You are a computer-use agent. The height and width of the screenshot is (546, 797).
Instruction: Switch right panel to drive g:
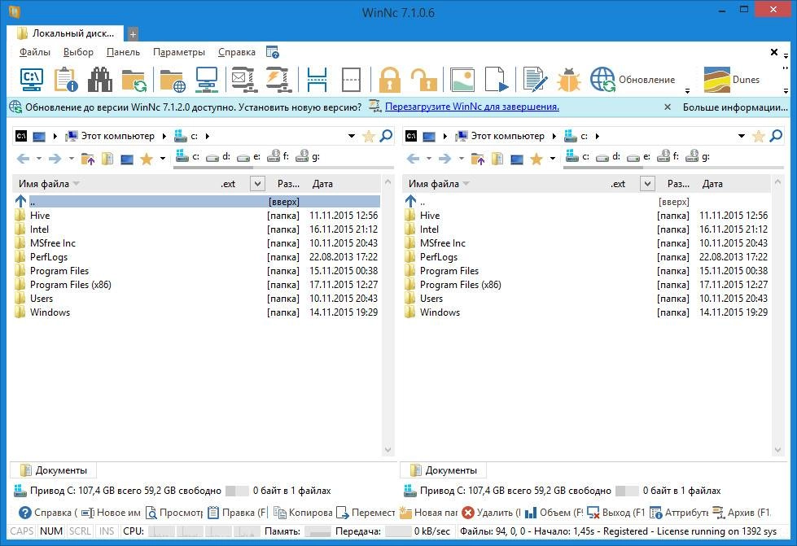(698, 157)
